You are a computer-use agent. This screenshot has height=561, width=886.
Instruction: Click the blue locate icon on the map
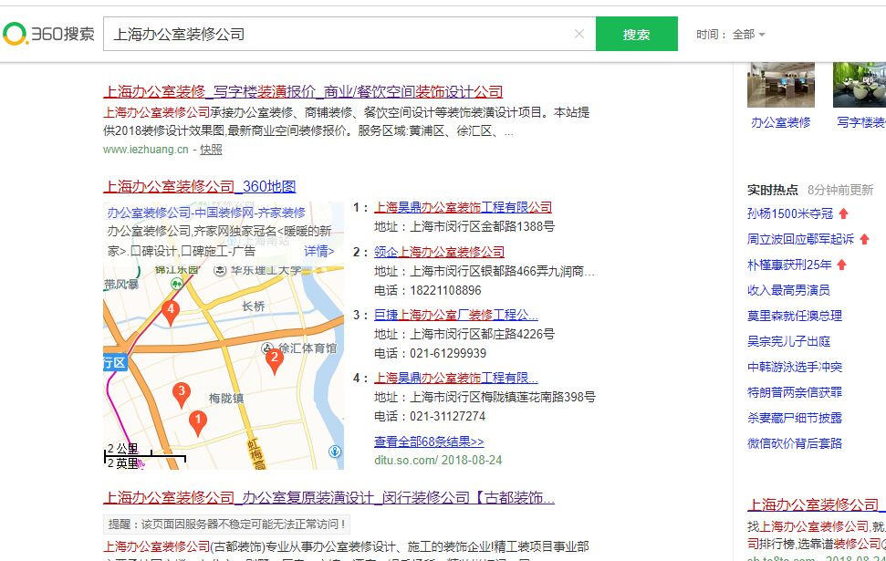335,451
